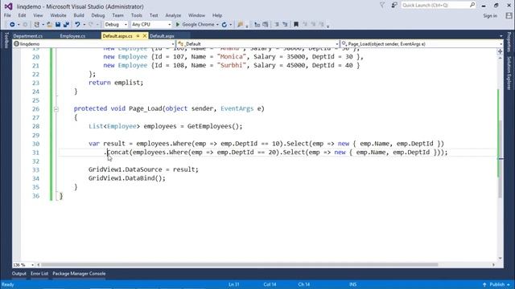Switch to the Default.aspx tab
This screenshot has height=289, width=515.
[x=162, y=36]
